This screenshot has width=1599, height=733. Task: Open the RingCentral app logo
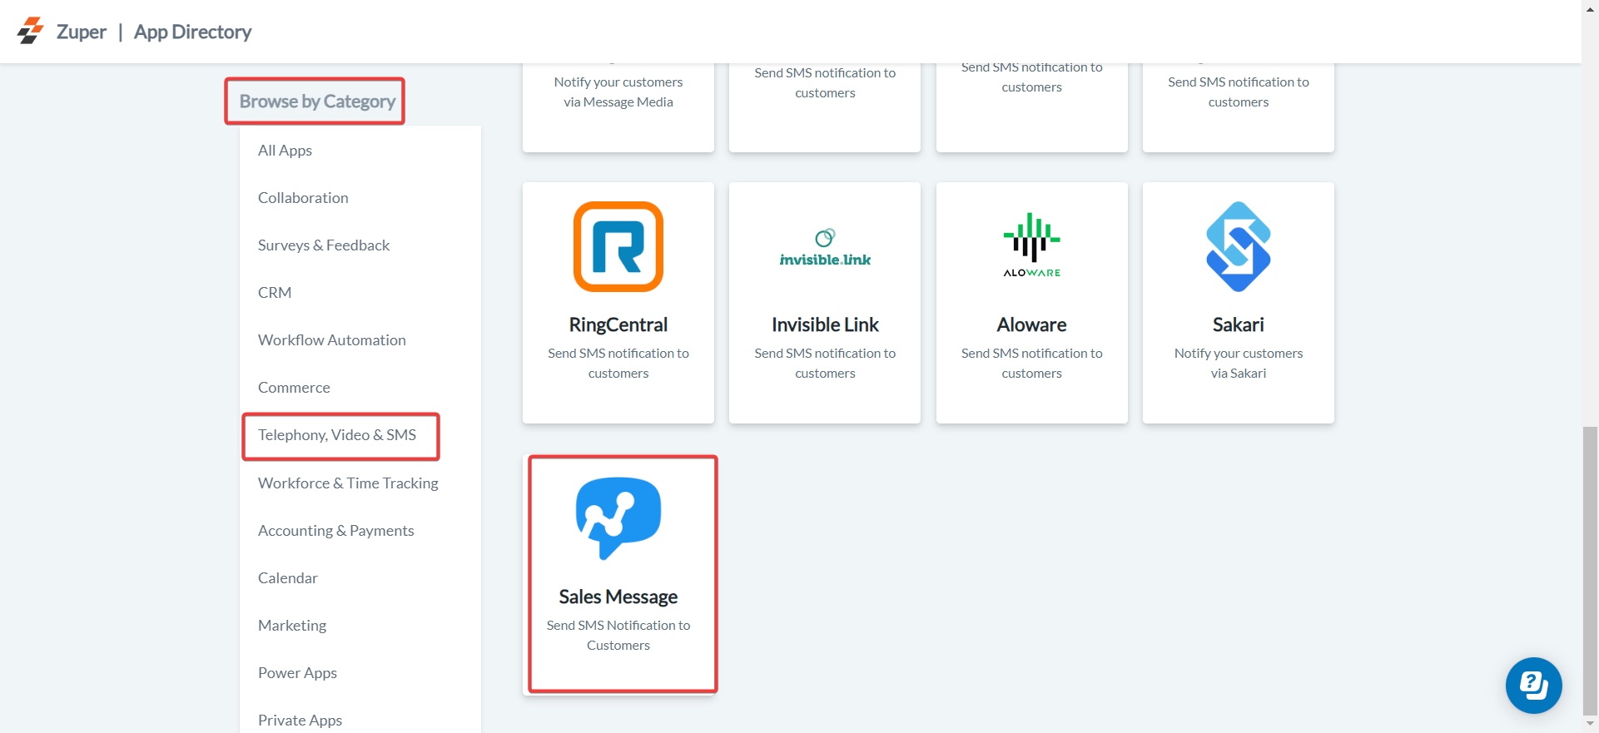618,247
